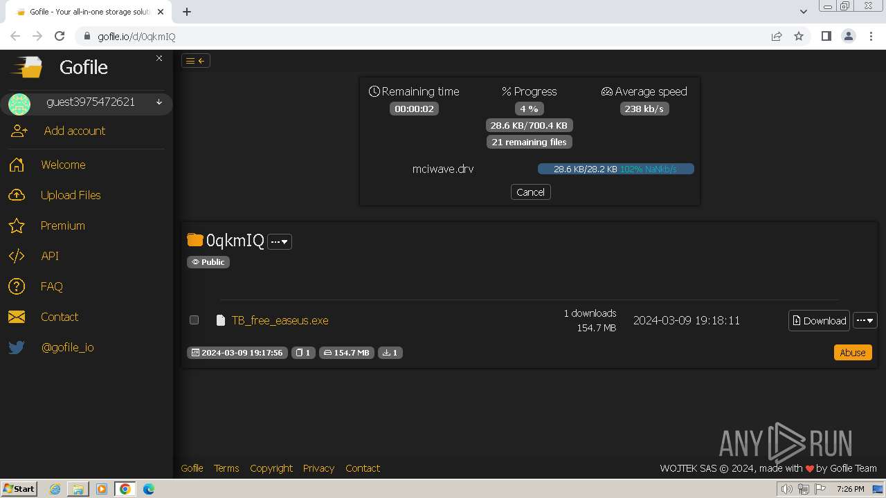Click the TB_free_easeus.exe file icon

pyautogui.click(x=221, y=320)
